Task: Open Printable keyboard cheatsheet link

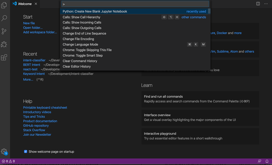Action: click(45, 107)
